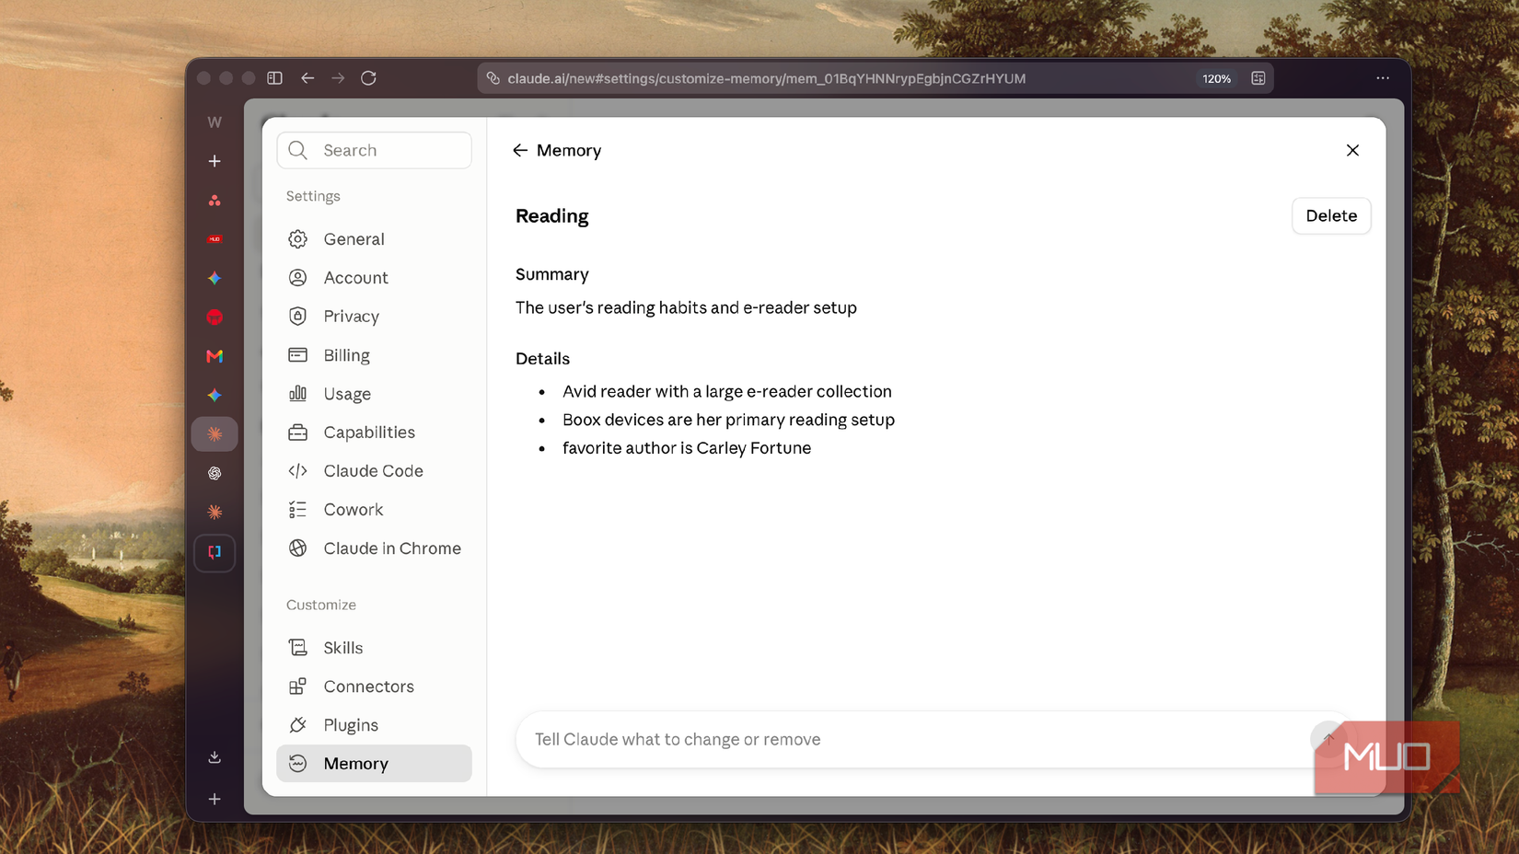This screenshot has height=854, width=1519.
Task: Click the summary text about reading habits
Action: [x=686, y=307]
